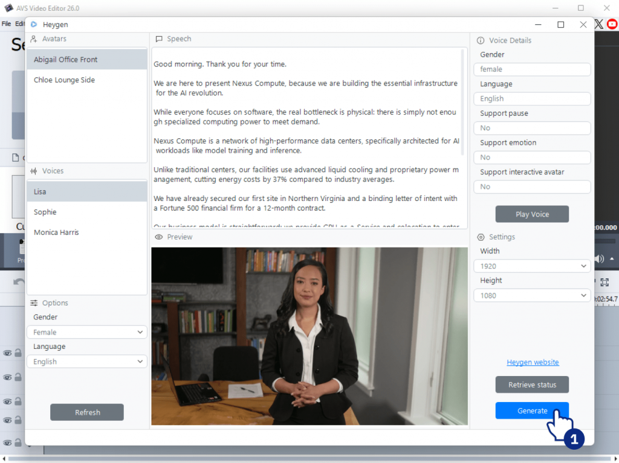Click the Refresh button
The image size is (619, 463).
click(87, 412)
